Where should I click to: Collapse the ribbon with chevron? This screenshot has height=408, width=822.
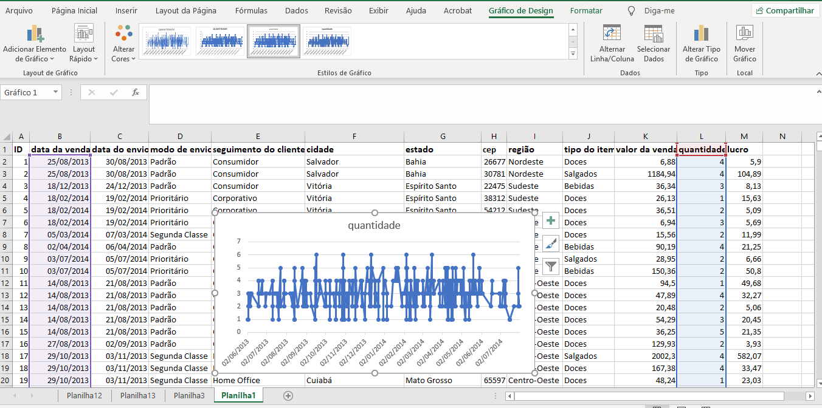(x=816, y=72)
